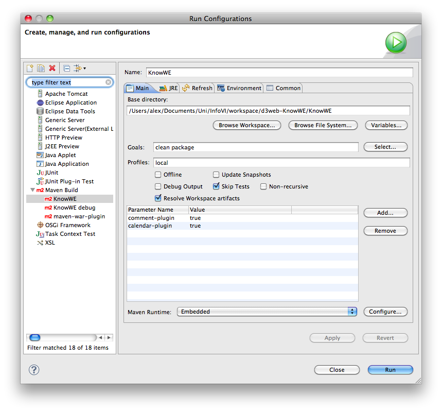
Task: Click the Remove parameter button
Action: (x=385, y=231)
